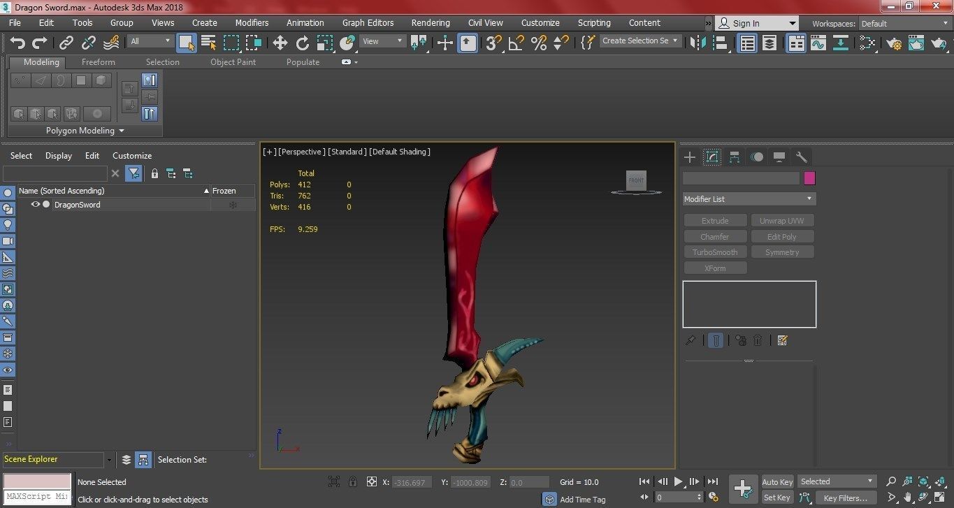
Task: Click the Align tool icon
Action: 720,43
